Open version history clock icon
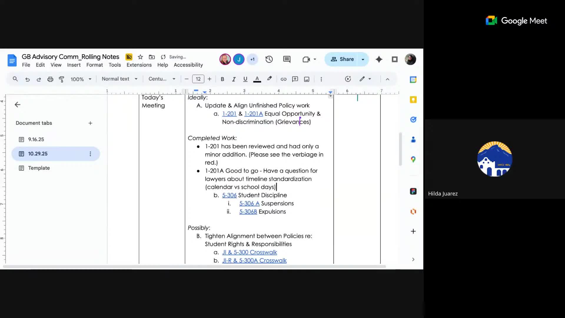 269,59
